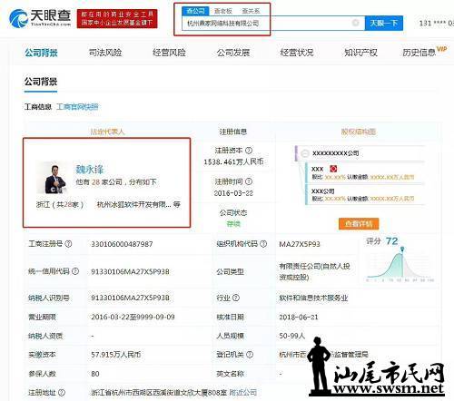Click registered capital 1538.461万人民币
Screen dimensions: 454x401
point(233,161)
